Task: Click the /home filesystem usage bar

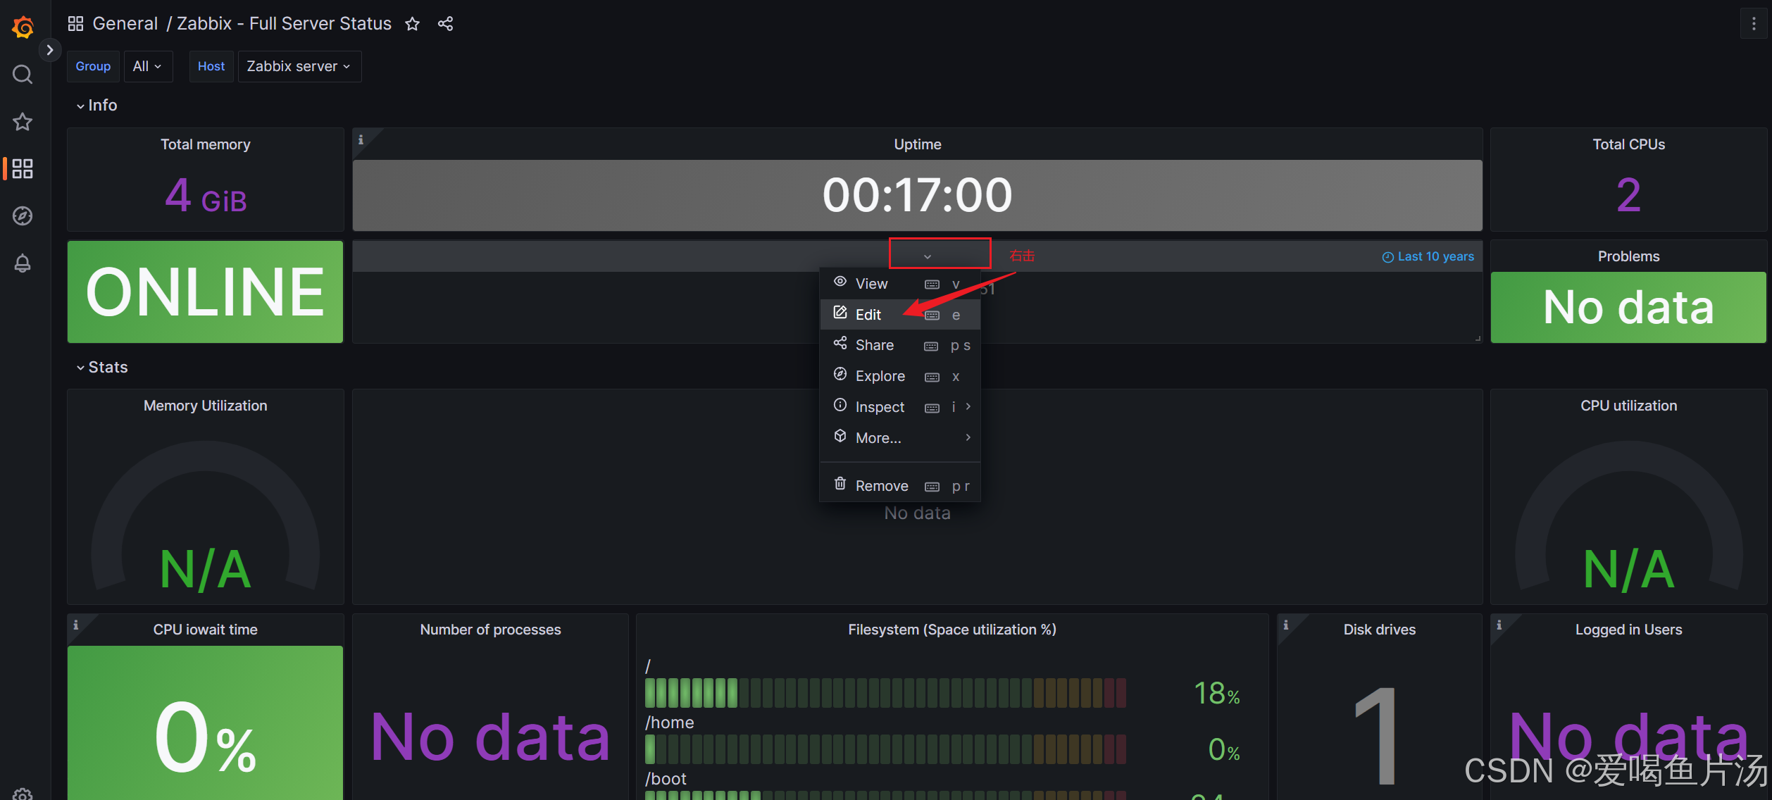Action: [886, 749]
